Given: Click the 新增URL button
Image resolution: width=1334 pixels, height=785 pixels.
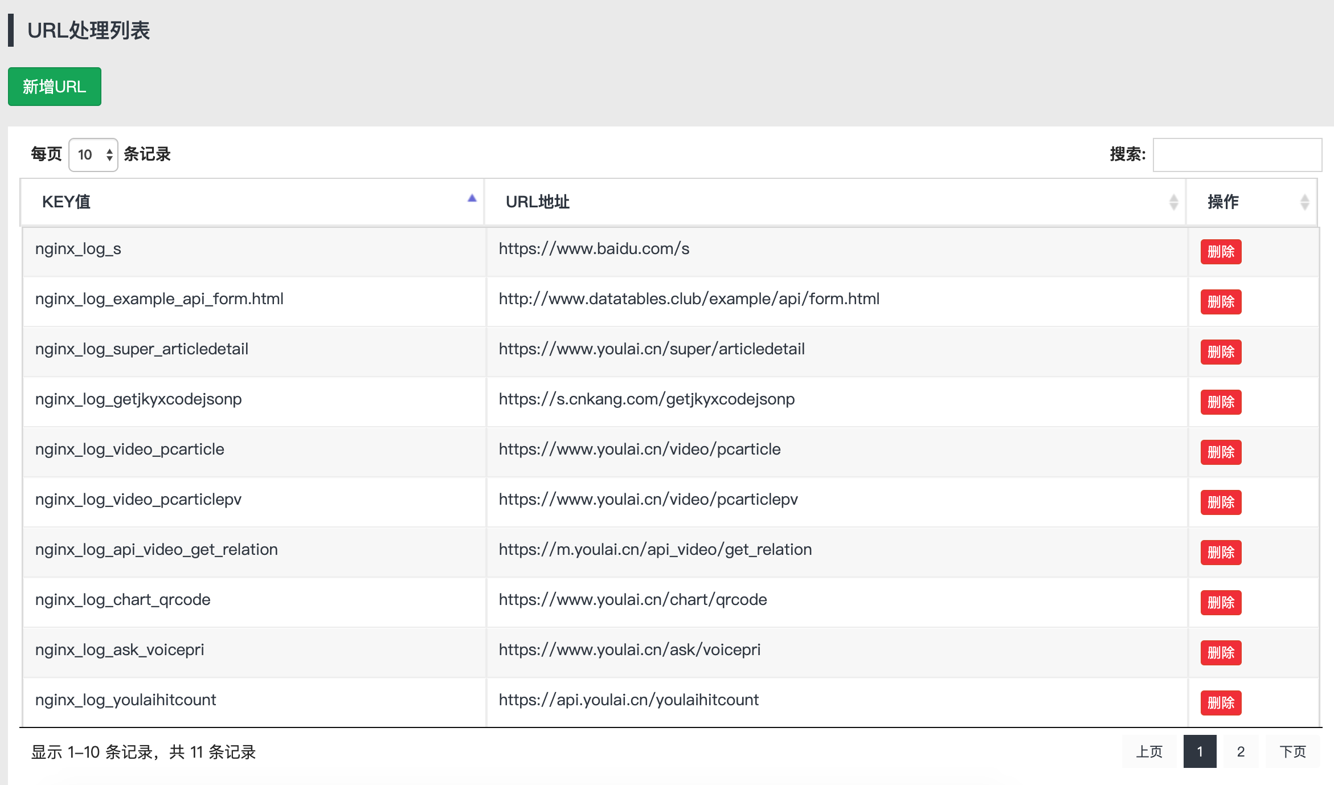Looking at the screenshot, I should [54, 87].
